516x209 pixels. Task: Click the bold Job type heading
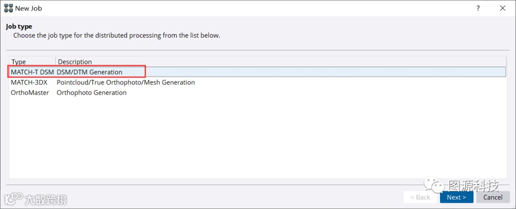[x=19, y=27]
